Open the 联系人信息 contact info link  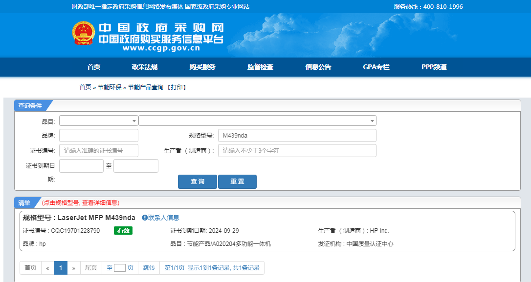(164, 218)
